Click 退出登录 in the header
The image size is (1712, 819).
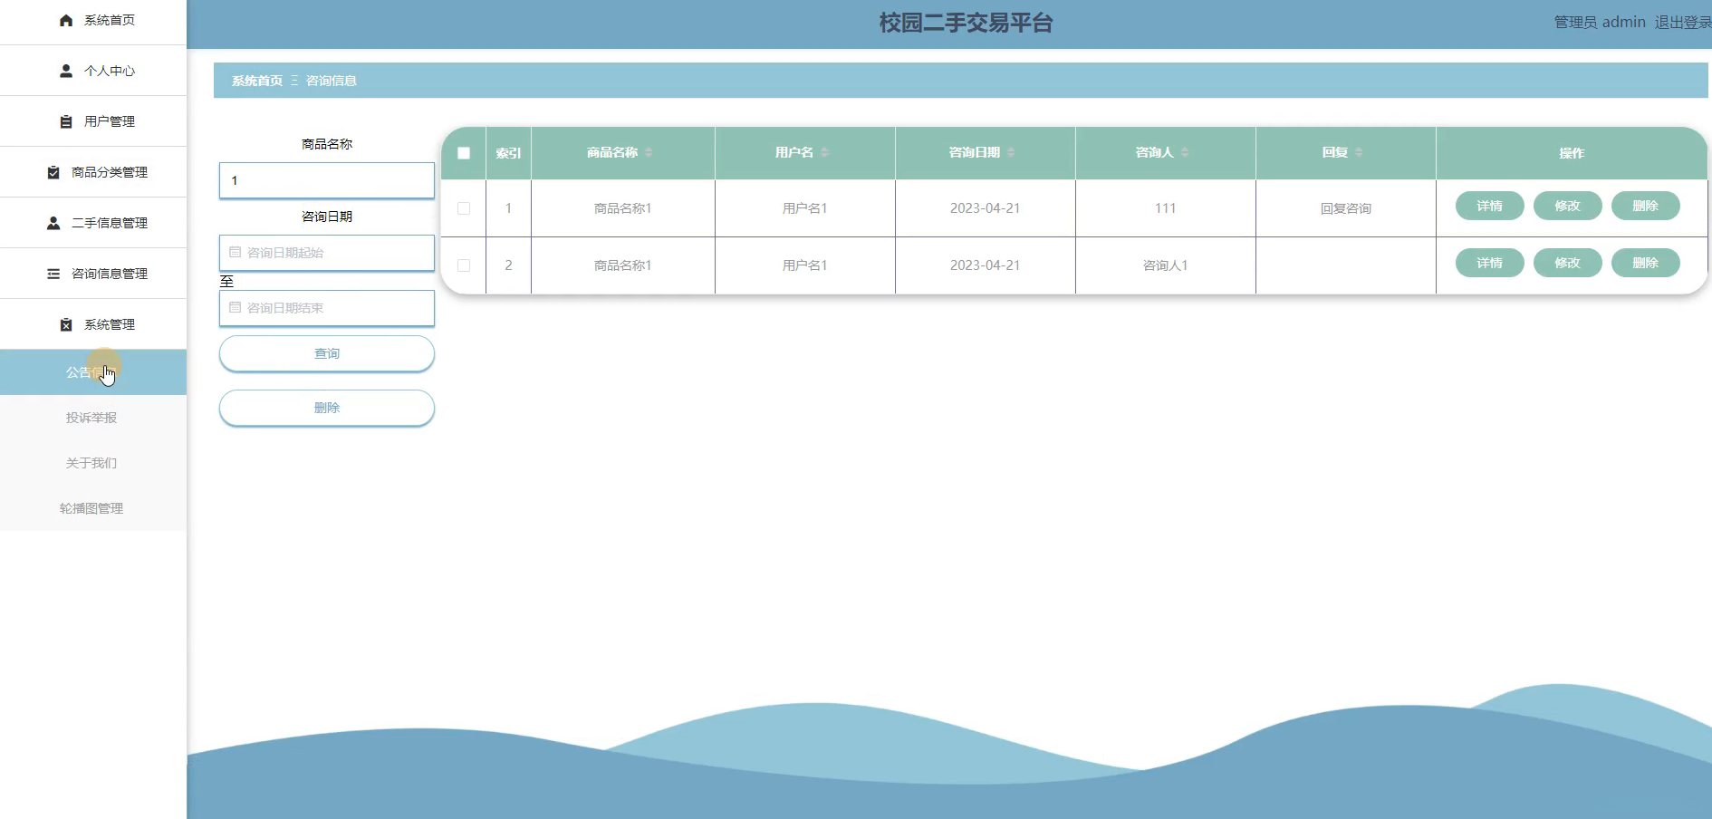(1683, 22)
